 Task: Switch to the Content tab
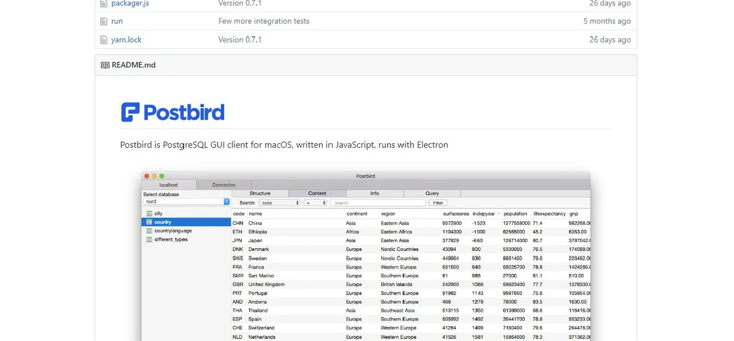pos(317,193)
